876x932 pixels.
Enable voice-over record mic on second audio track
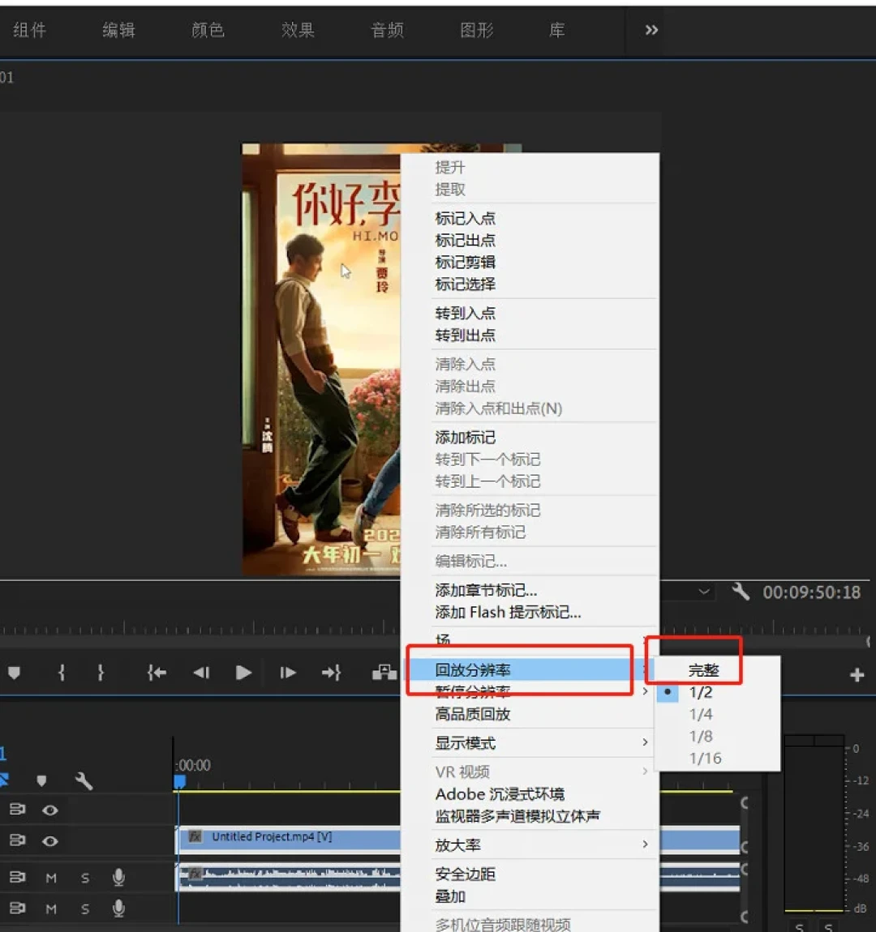[118, 908]
